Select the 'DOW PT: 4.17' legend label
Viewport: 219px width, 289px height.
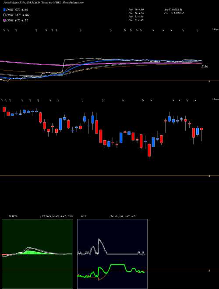click(x=17, y=21)
